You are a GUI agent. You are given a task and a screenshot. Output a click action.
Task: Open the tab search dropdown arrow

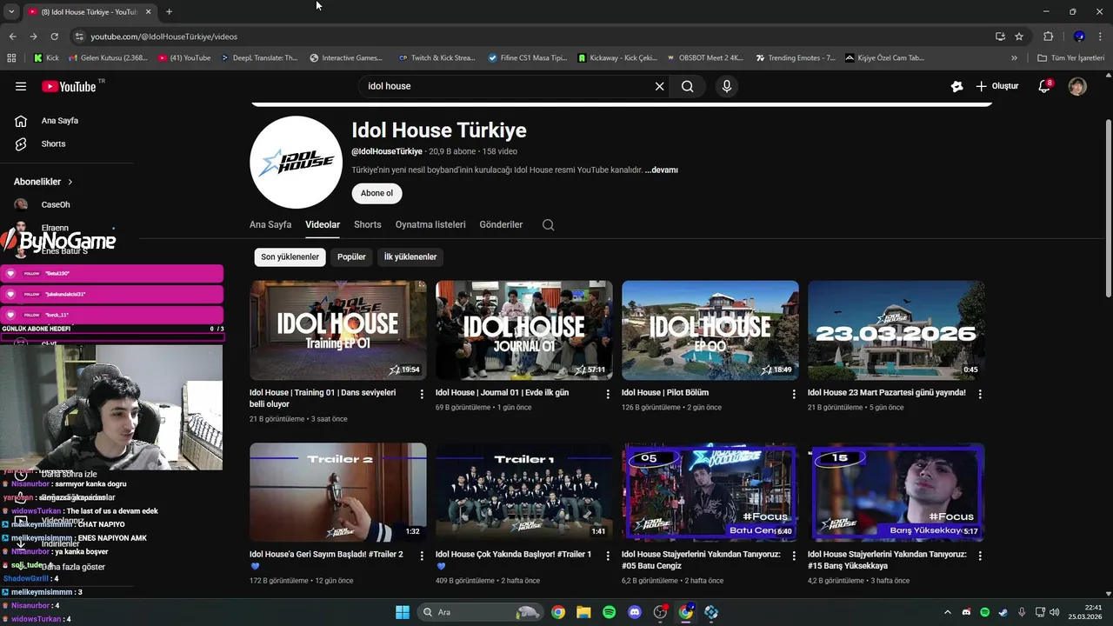point(11,11)
